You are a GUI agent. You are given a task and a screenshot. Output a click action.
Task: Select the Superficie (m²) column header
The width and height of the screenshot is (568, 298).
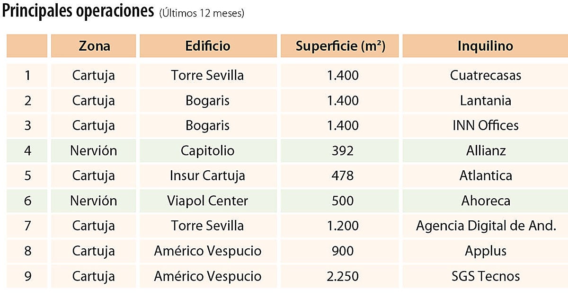pos(340,46)
